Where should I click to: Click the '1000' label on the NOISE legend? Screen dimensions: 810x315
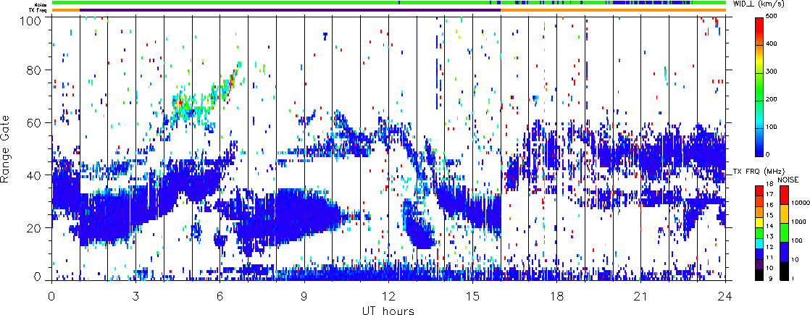point(798,223)
